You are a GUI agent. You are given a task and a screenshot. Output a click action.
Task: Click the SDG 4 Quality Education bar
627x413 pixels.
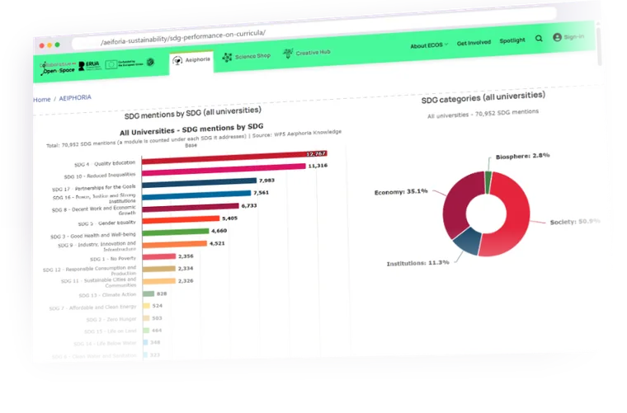[x=234, y=157]
